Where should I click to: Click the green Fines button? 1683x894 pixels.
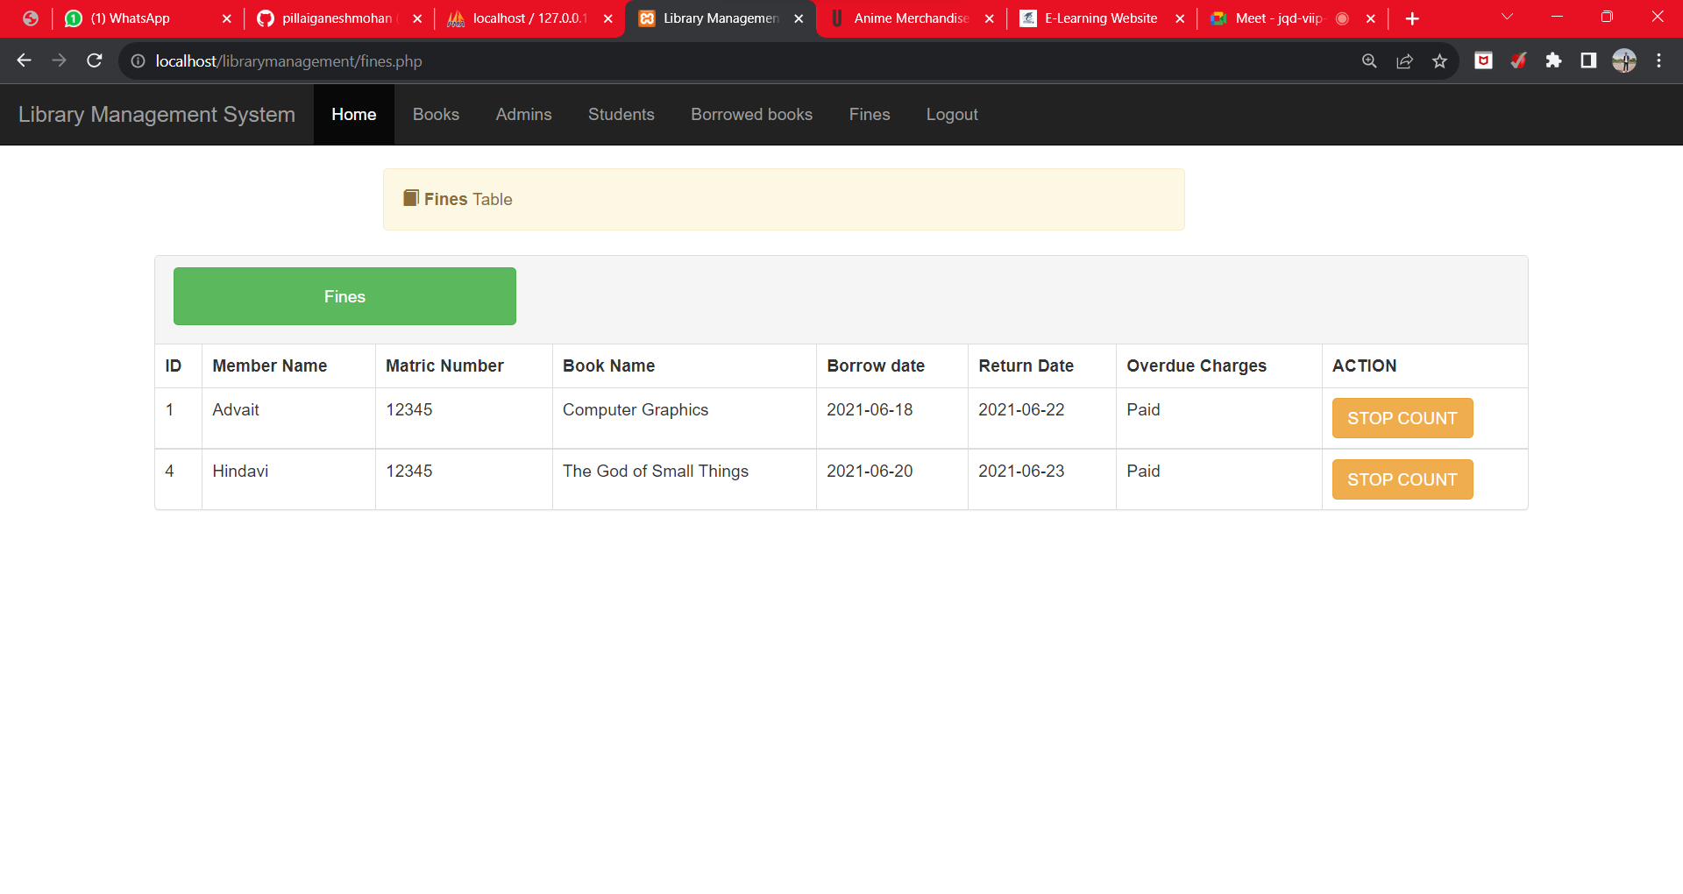[344, 296]
